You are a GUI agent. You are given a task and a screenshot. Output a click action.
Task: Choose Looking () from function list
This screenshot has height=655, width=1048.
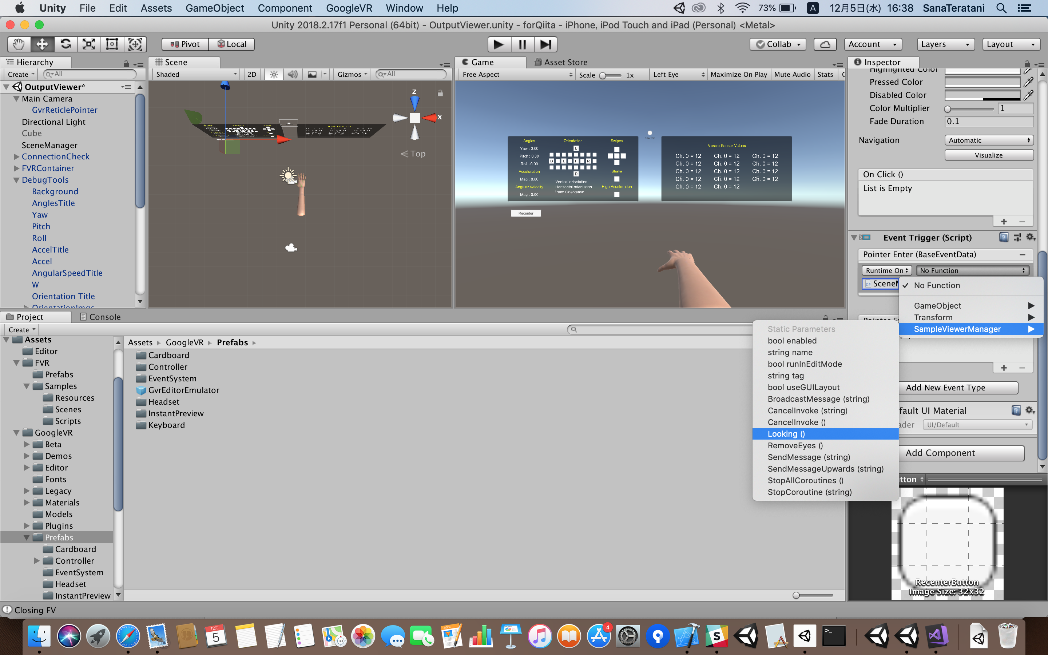pos(786,434)
